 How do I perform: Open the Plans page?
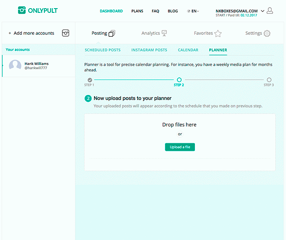tap(137, 11)
